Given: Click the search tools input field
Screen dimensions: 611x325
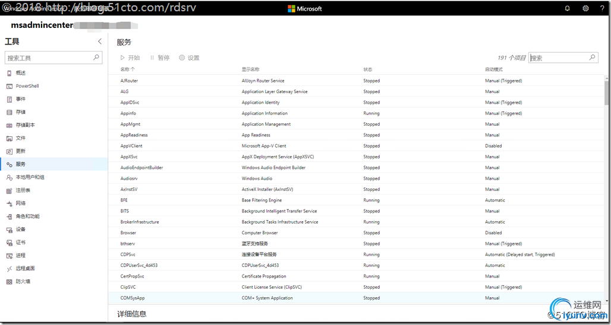Looking at the screenshot, I should [53, 58].
